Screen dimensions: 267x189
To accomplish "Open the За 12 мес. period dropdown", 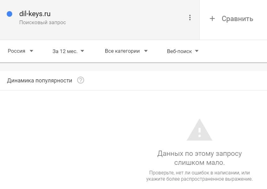I will 68,51.
